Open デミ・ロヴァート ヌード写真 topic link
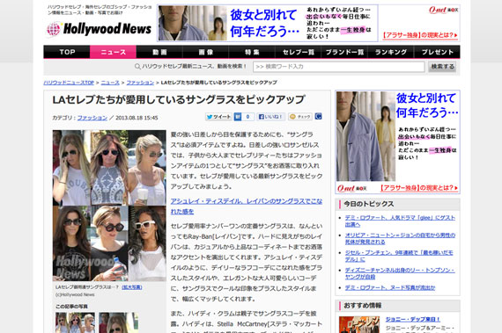 click(390, 287)
